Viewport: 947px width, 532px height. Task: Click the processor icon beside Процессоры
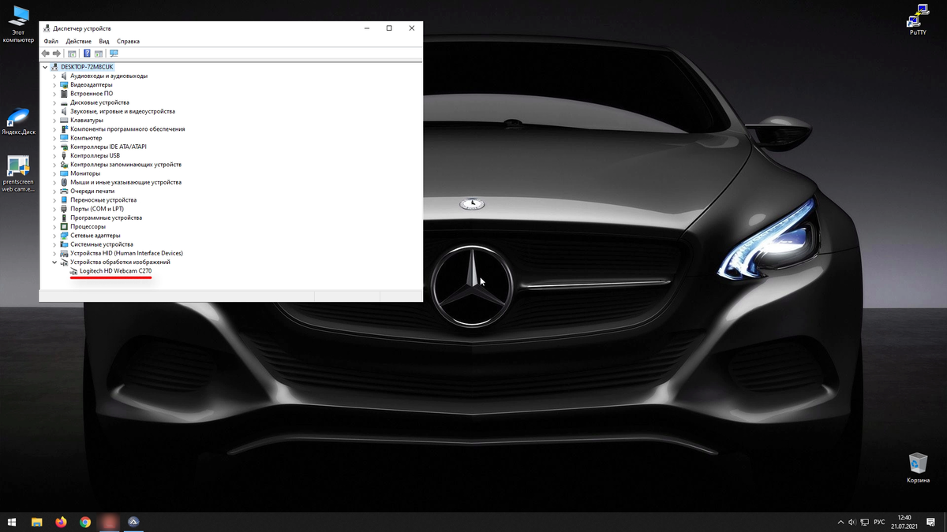click(65, 226)
